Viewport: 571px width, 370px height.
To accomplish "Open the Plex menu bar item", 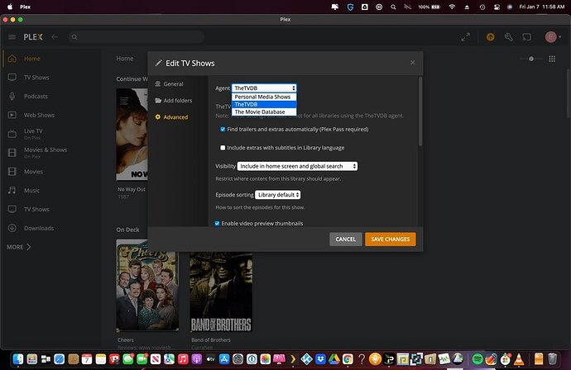I will [26, 7].
